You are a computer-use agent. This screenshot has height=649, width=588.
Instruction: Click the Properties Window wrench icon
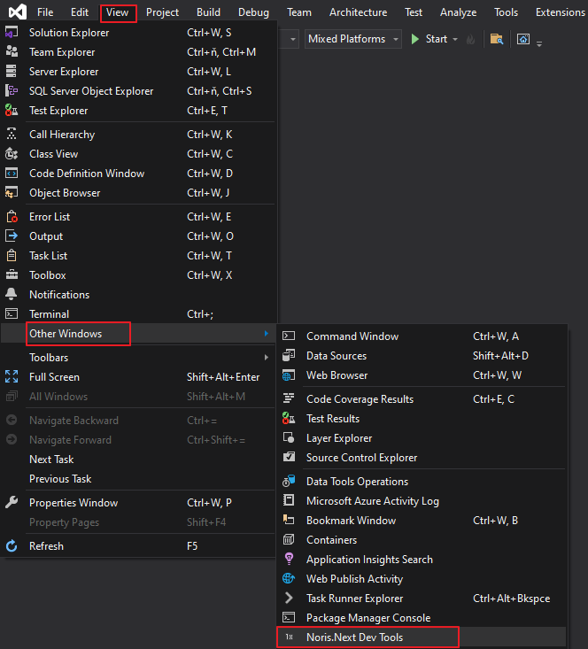tap(12, 503)
